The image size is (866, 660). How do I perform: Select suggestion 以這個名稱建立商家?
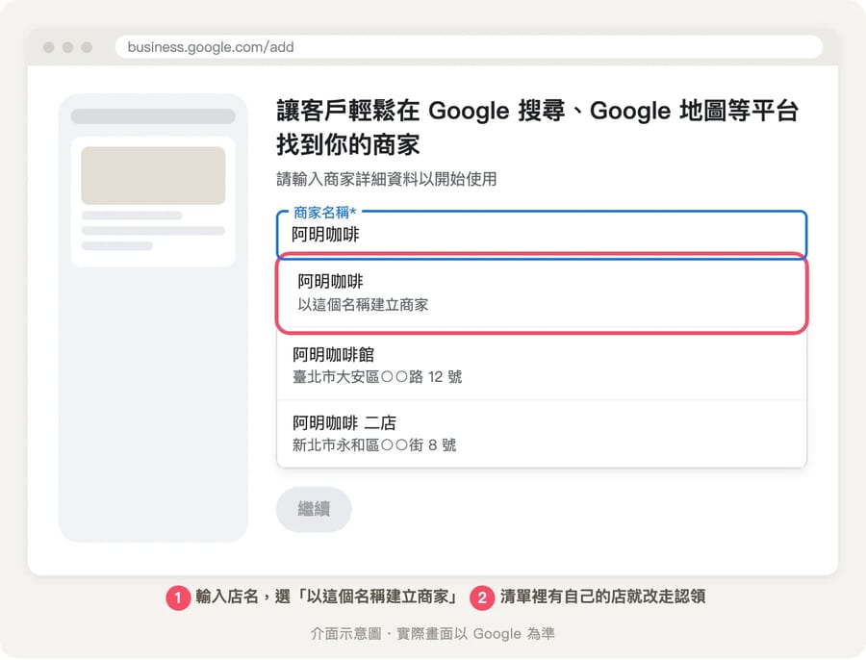click(541, 293)
